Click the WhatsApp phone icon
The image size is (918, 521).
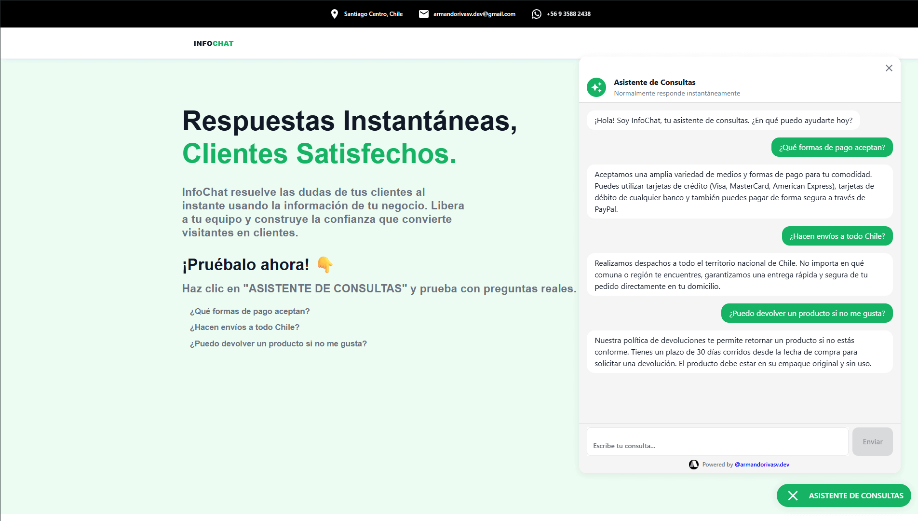coord(536,14)
